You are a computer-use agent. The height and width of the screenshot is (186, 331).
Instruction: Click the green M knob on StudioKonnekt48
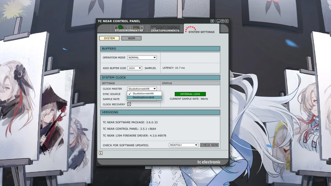pos(120,27)
